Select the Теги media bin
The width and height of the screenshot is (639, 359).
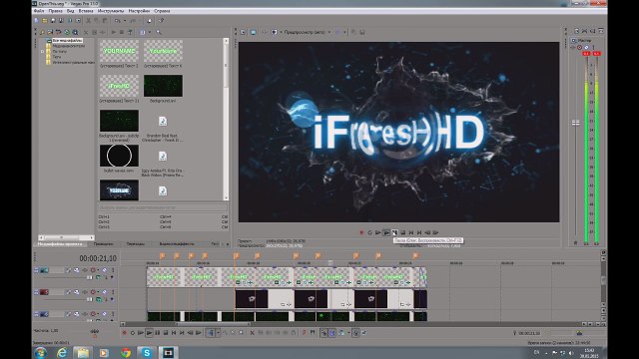[x=57, y=57]
